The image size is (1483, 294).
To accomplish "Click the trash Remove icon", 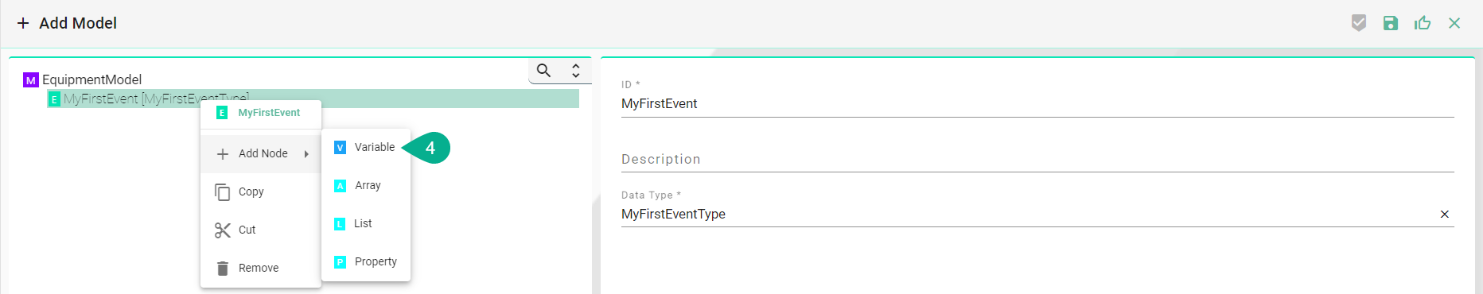I will (223, 269).
